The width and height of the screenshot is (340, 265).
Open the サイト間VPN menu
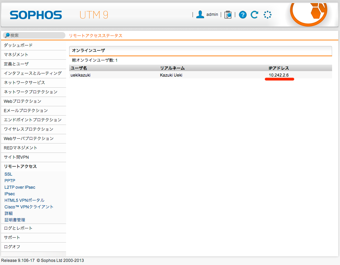pos(34,157)
